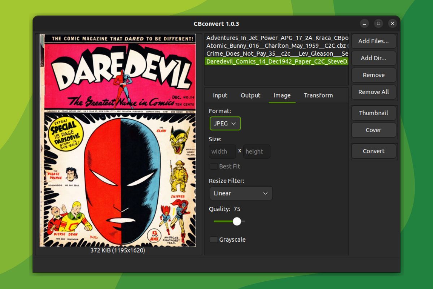Generate thumbnails with the Thumbnail button
Viewport: 433px width, 289px height.
(373, 113)
